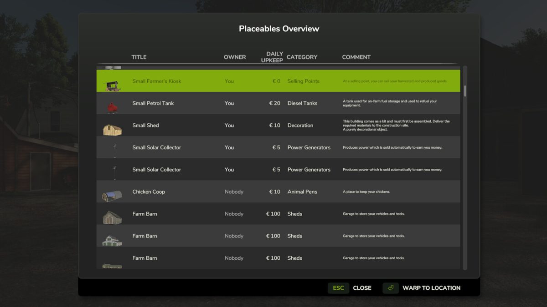The width and height of the screenshot is (547, 307).
Task: Sort the list by TITLE column
Action: click(x=139, y=57)
